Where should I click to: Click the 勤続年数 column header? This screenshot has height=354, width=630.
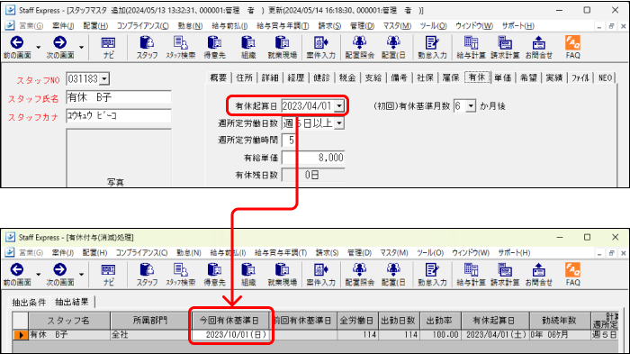[559, 321]
